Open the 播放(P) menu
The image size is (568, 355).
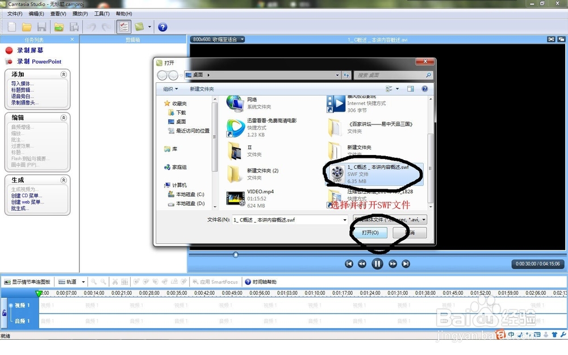[x=80, y=14]
